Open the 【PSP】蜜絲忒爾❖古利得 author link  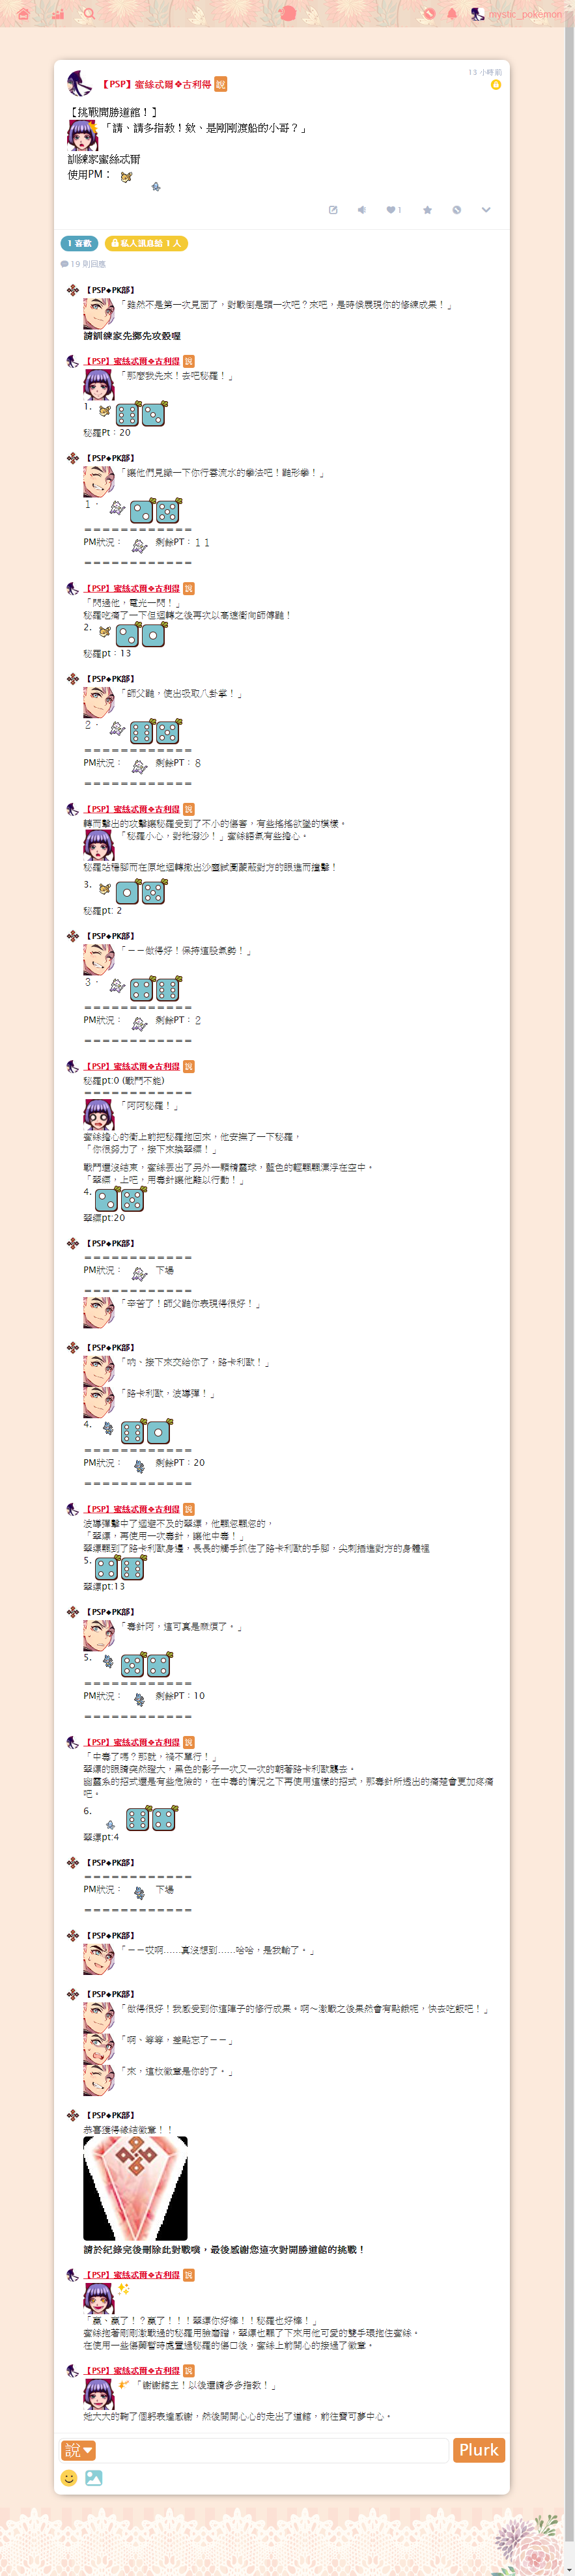pyautogui.click(x=156, y=84)
